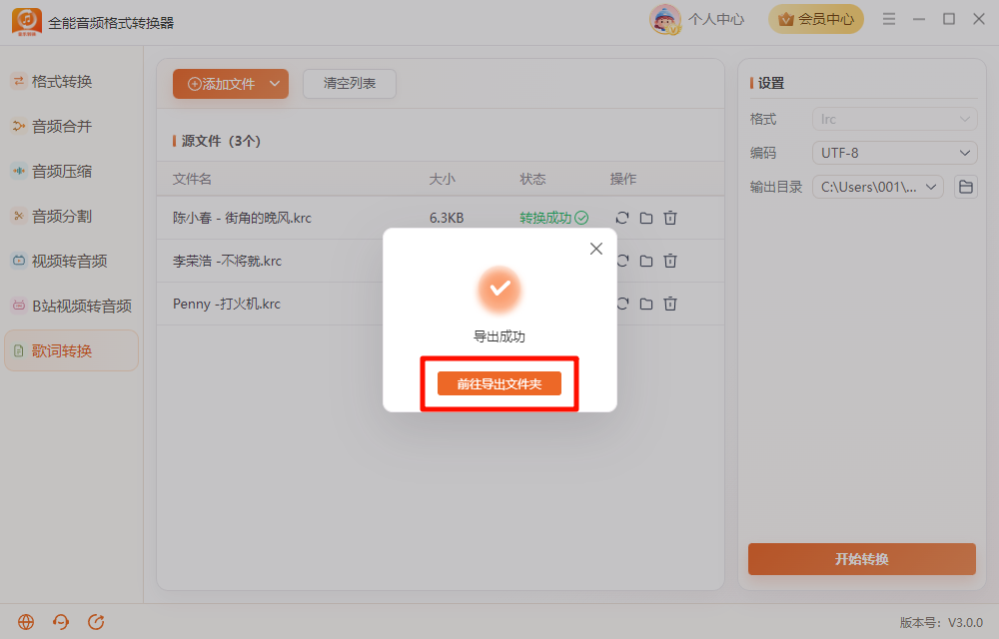Expand the 添加文件 dropdown arrow
This screenshot has width=999, height=639.
pyautogui.click(x=275, y=84)
